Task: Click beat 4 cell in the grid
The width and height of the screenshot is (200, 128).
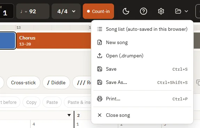Action: coord(52,124)
